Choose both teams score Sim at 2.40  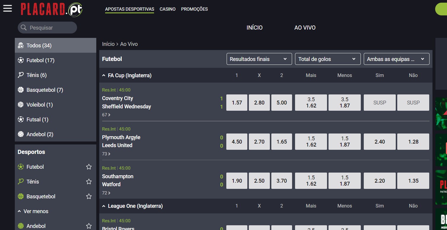click(379, 141)
